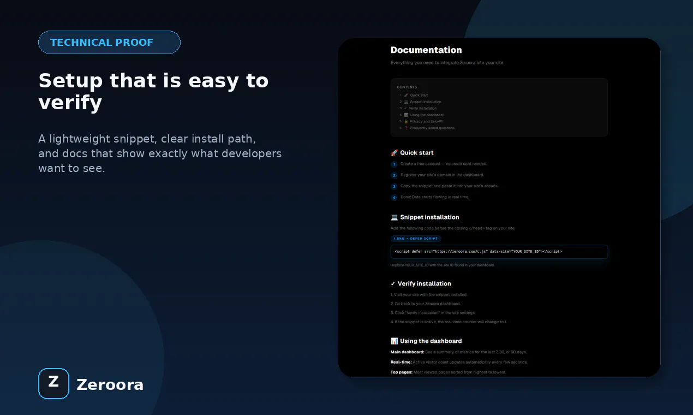
Task: Click step 4 number badge in Quick start
Action: pyautogui.click(x=394, y=198)
